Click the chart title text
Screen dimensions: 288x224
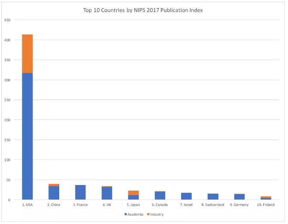pos(143,10)
